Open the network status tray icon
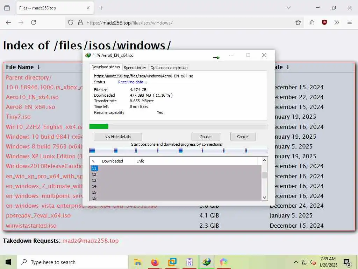Image resolution: width=358 pixels, height=269 pixels. coord(305,262)
